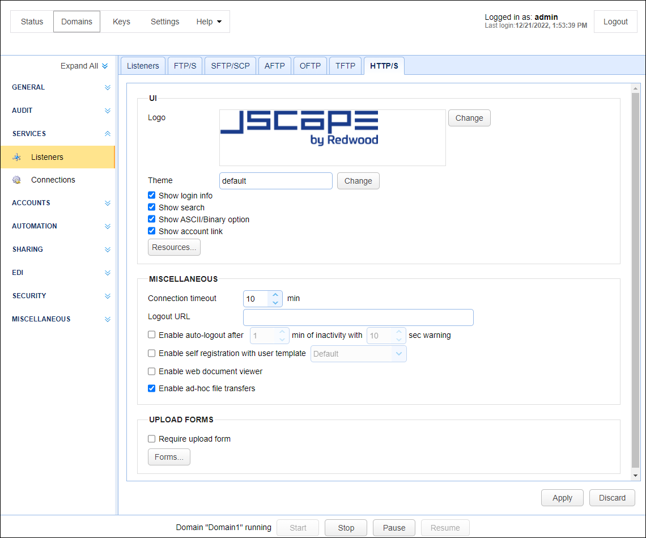The width and height of the screenshot is (646, 538).
Task: Decrease Connection timeout with down arrow
Action: point(275,303)
